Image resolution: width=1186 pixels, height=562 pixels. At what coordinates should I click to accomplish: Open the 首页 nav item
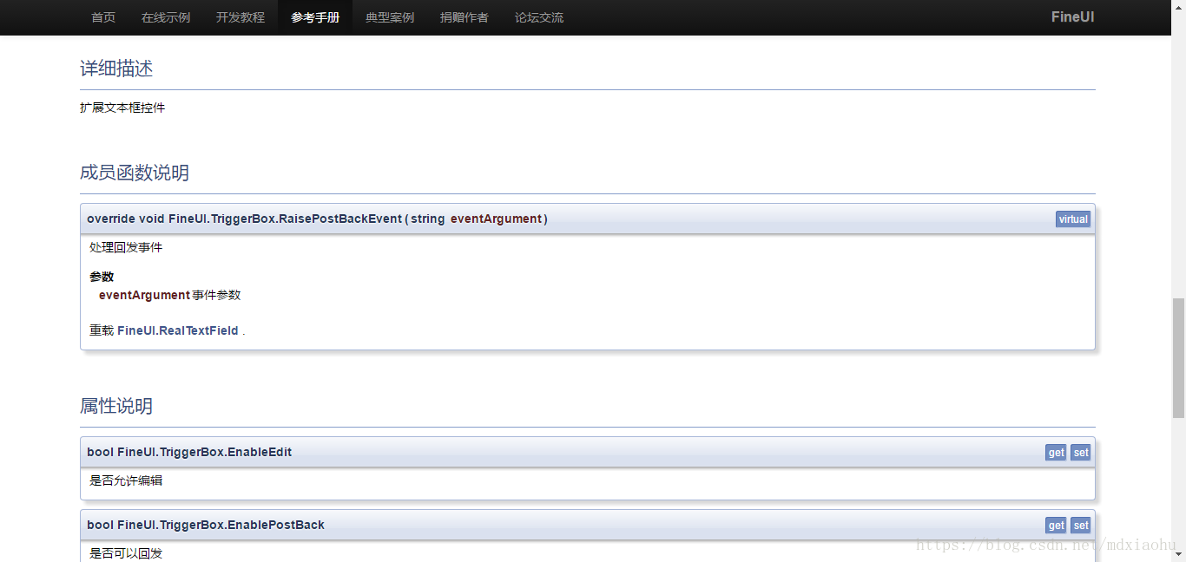click(103, 17)
